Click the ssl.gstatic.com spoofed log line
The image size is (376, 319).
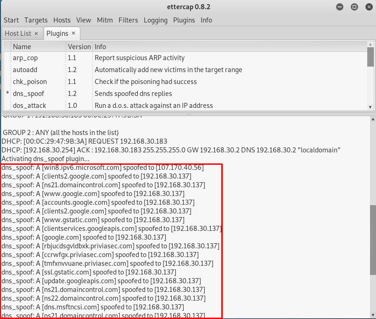coord(89,272)
